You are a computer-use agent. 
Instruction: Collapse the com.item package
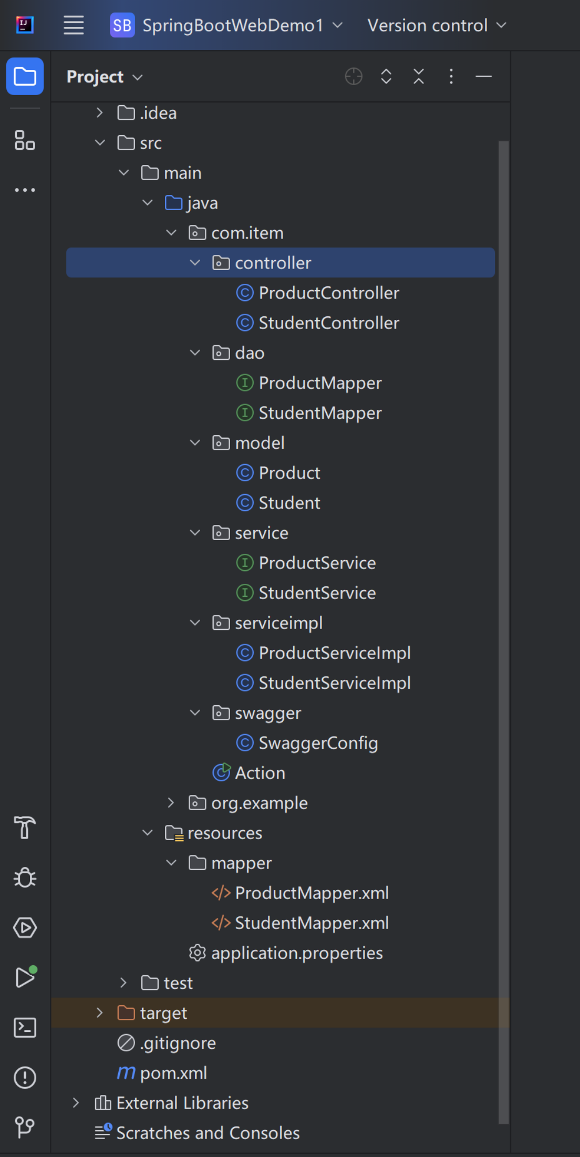click(171, 232)
